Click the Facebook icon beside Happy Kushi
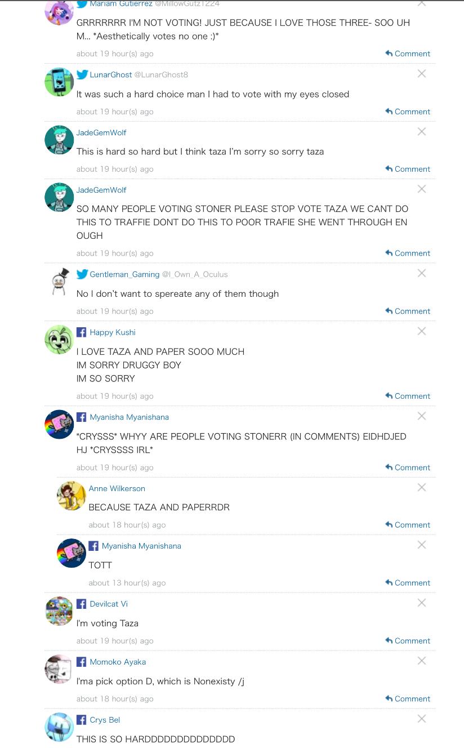This screenshot has width=464, height=748. click(82, 332)
